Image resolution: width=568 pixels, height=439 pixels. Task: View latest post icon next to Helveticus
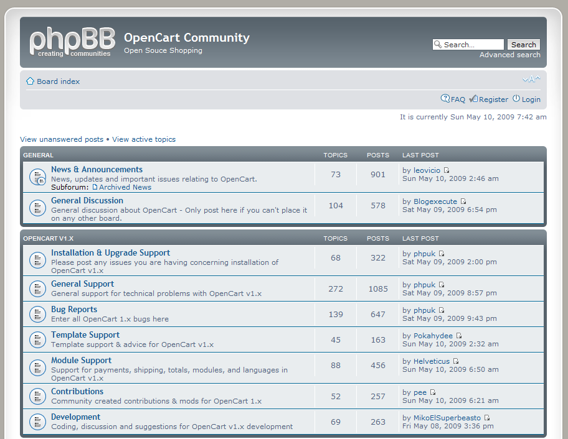coord(456,361)
